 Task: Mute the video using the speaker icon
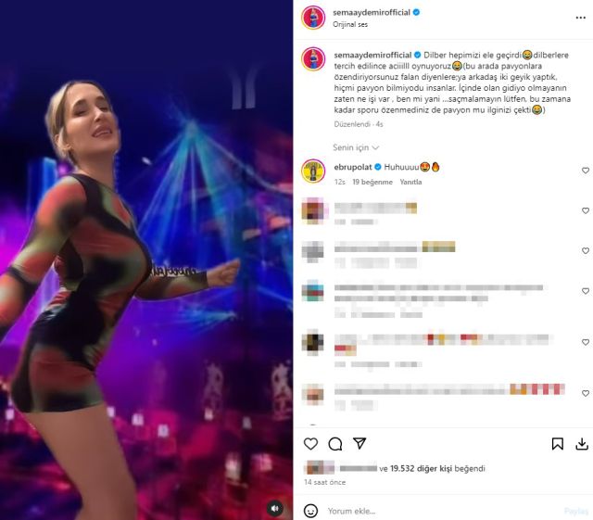click(x=275, y=508)
